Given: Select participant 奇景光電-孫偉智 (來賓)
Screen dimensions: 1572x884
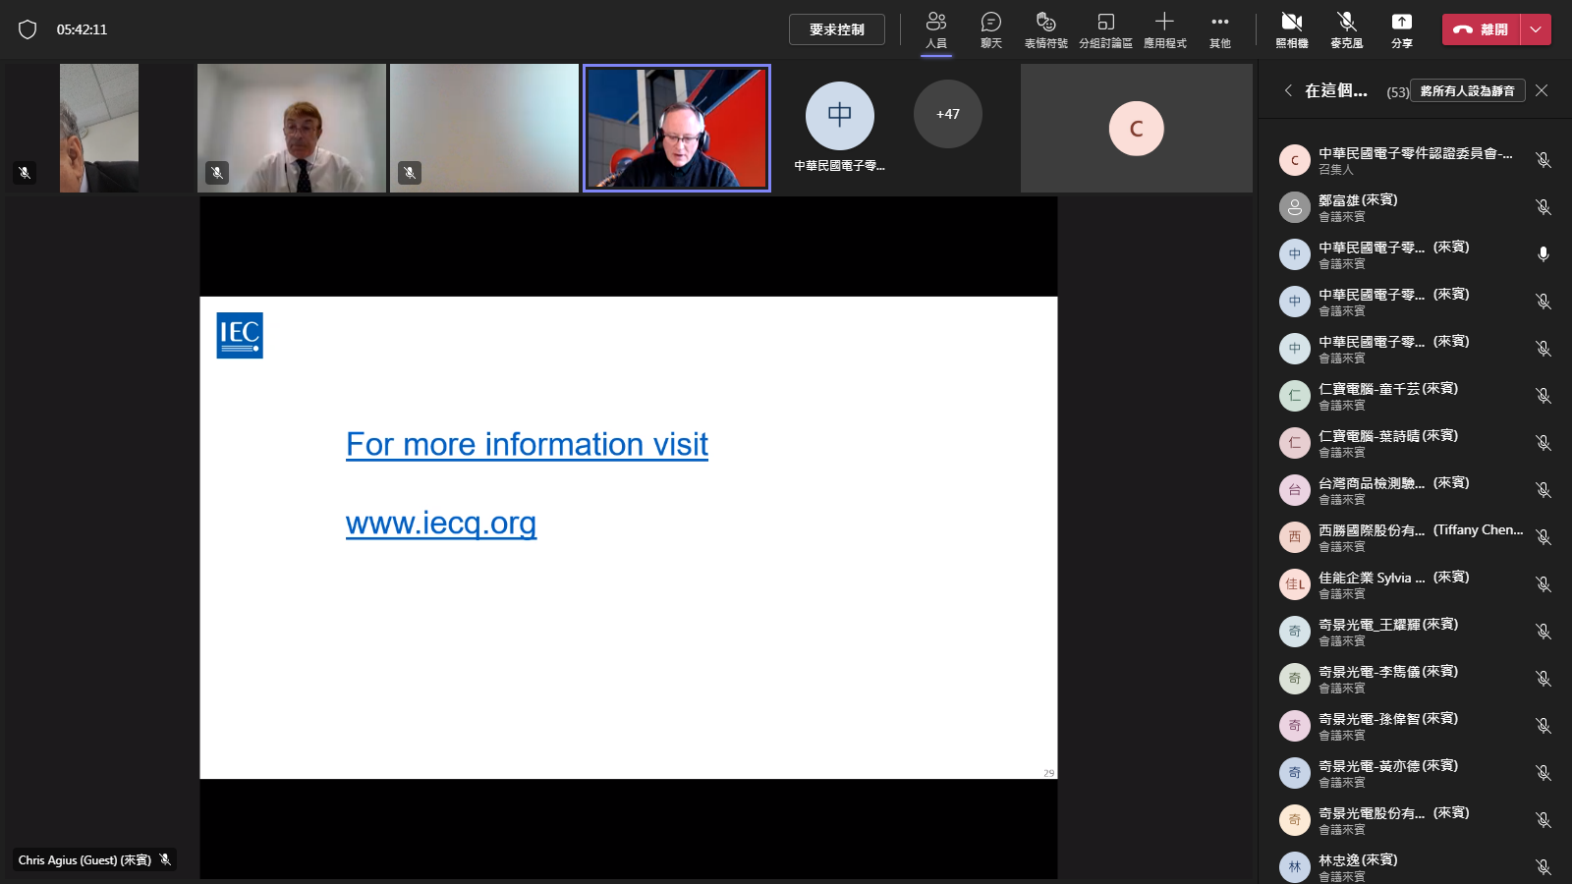Looking at the screenshot, I should (x=1415, y=726).
